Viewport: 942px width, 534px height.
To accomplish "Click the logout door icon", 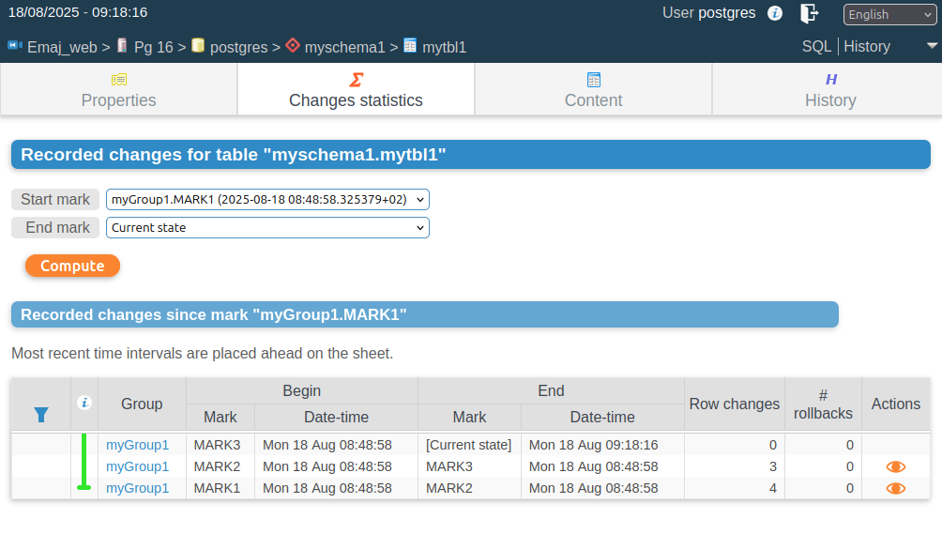I will (x=809, y=12).
